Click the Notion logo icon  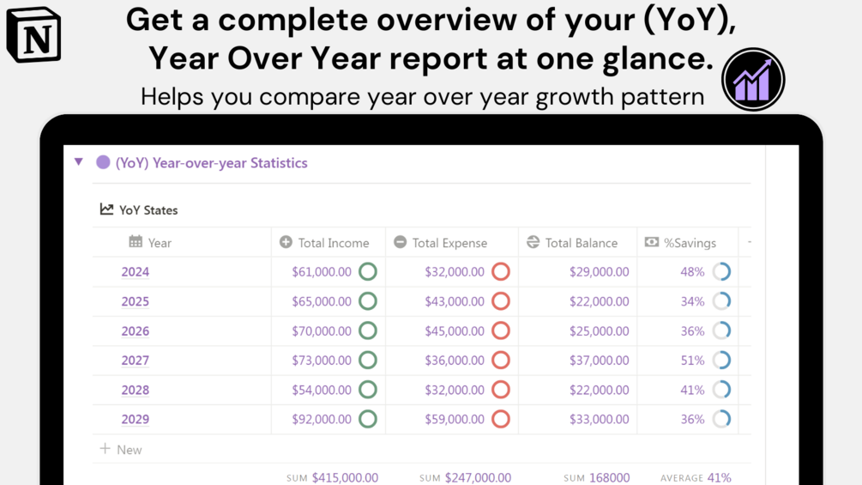click(34, 35)
